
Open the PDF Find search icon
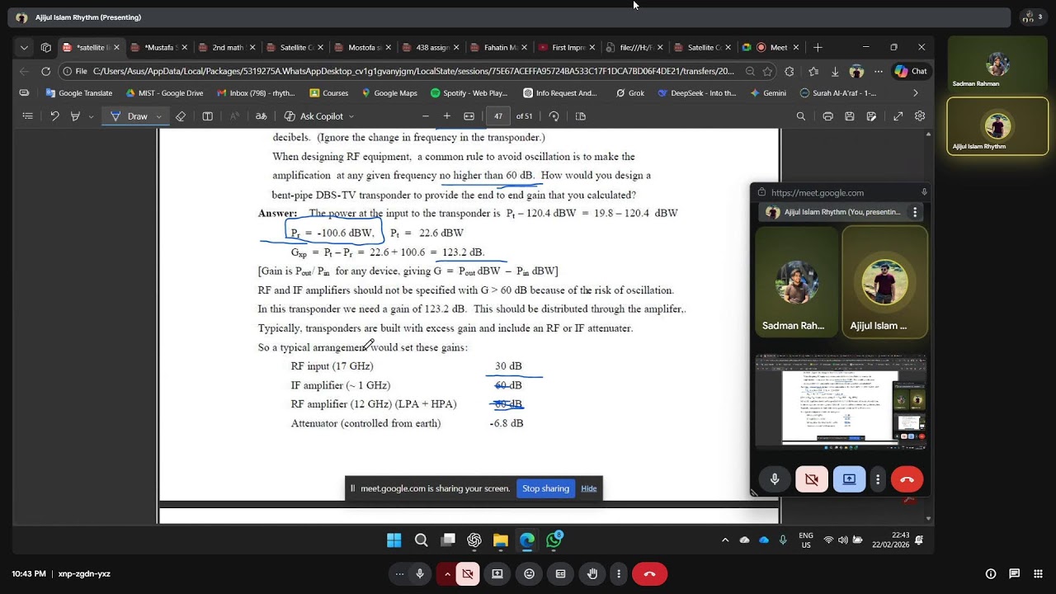801,116
